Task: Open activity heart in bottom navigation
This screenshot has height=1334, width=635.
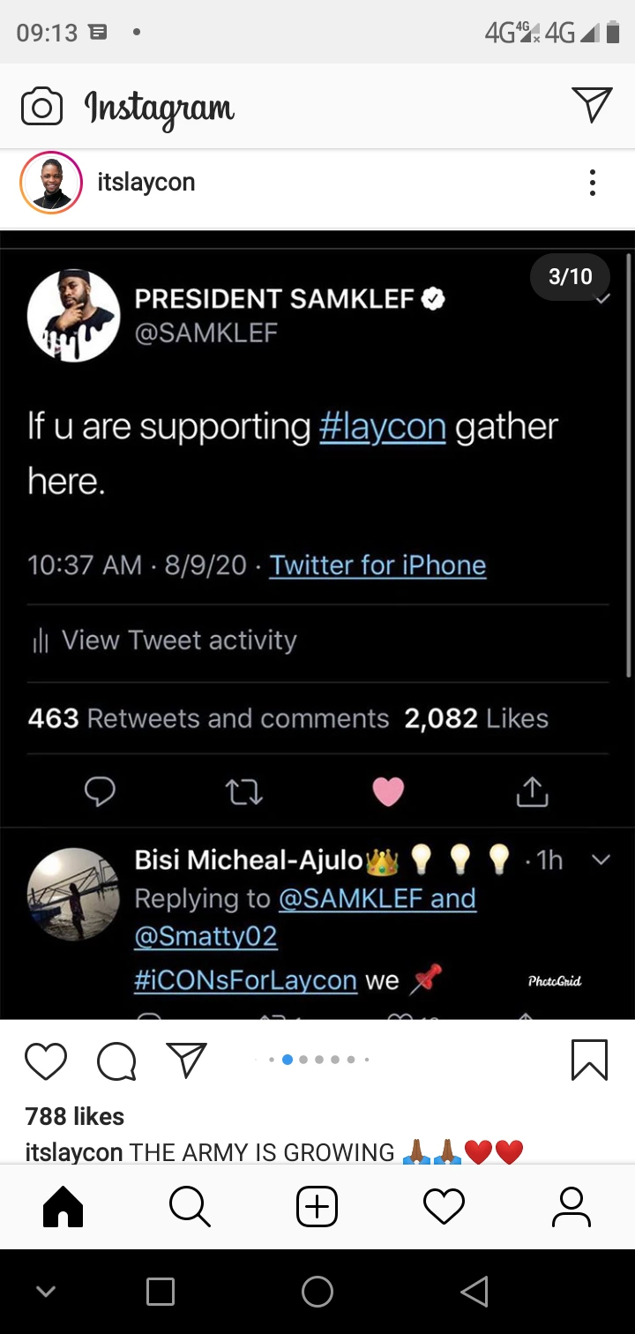Action: pyautogui.click(x=444, y=1206)
